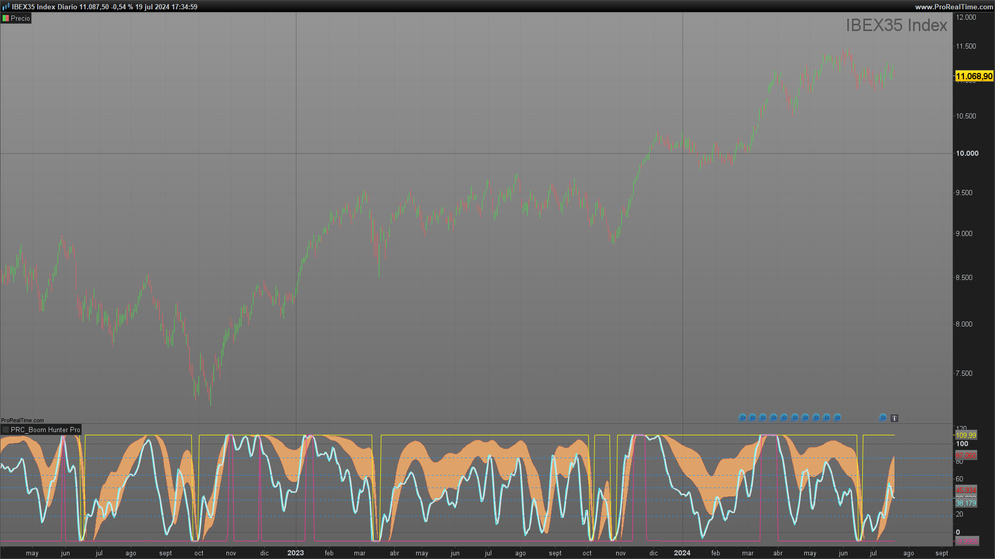The image size is (995, 559).
Task: Open the PRC_Boom Hunter Pro indicator label
Action: point(45,430)
